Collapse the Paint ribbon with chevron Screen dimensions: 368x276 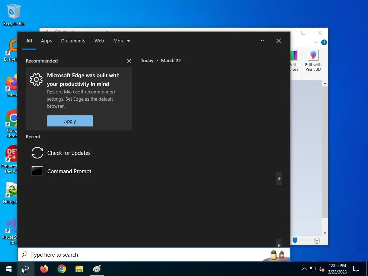click(x=316, y=42)
